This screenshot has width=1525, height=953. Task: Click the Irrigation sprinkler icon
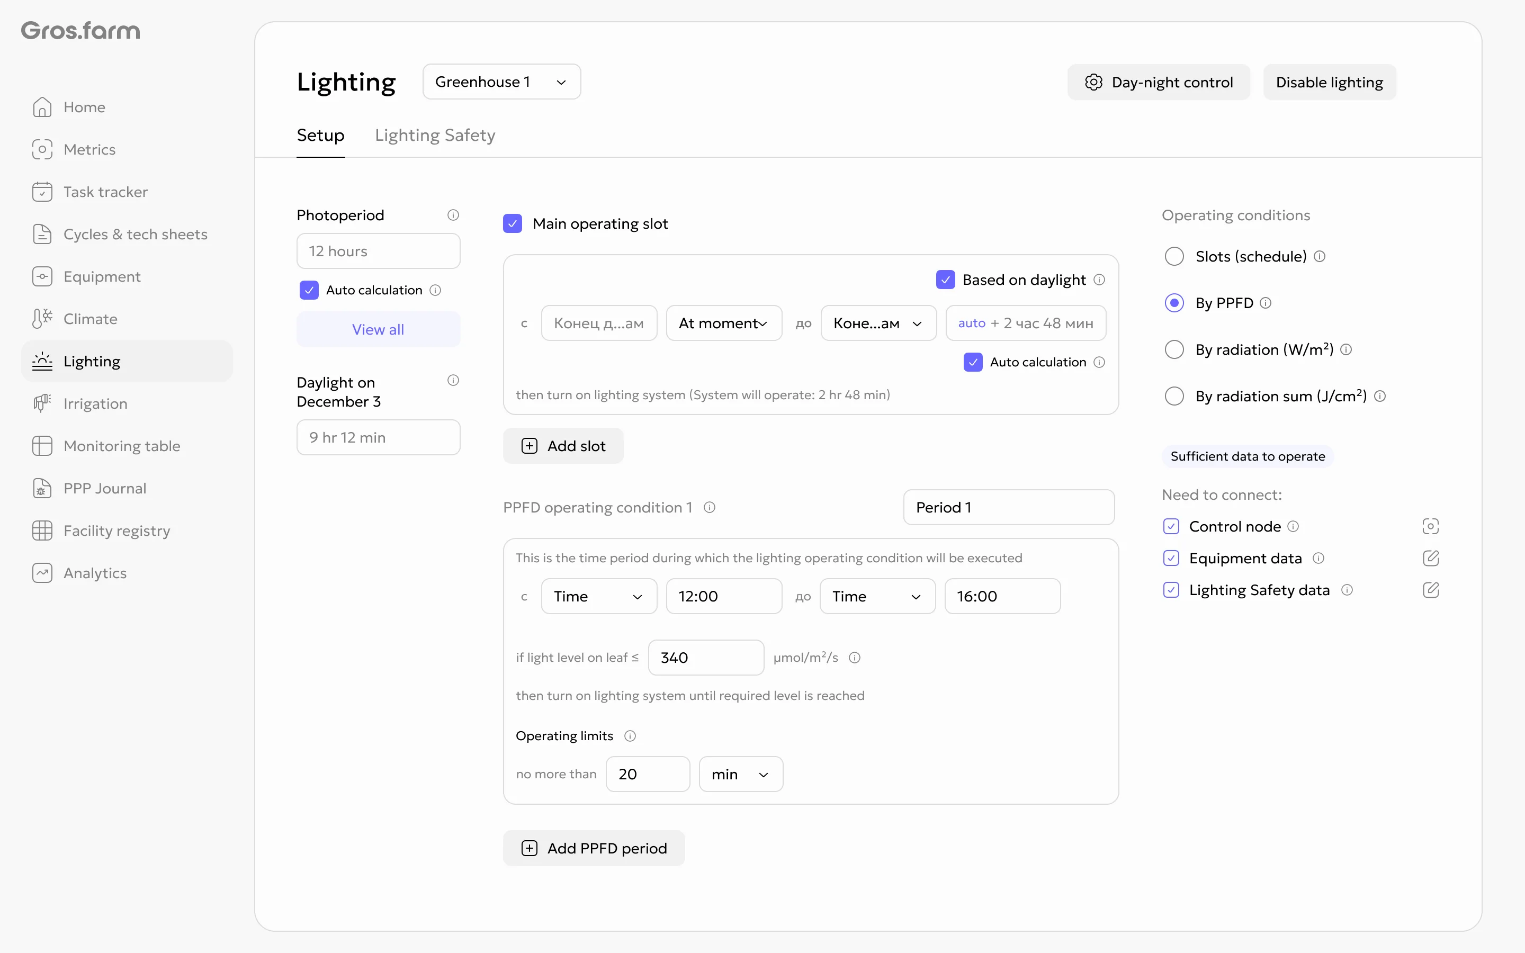(x=42, y=403)
